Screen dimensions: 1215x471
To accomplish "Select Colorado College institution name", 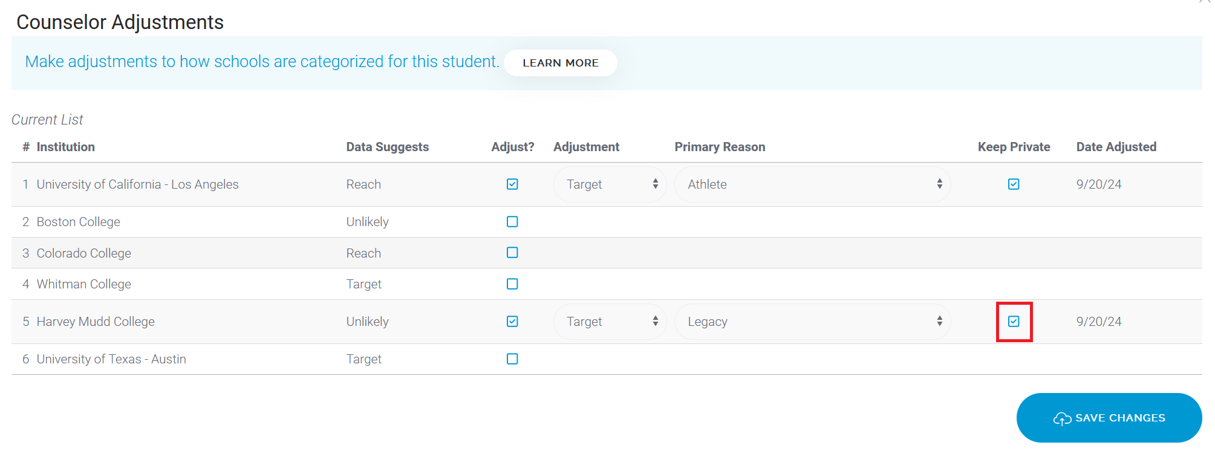I will (x=83, y=253).
